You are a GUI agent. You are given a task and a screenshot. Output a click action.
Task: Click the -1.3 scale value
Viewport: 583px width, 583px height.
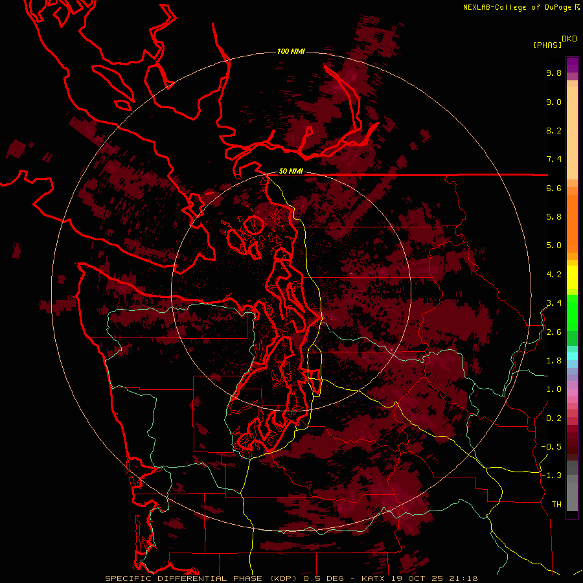[x=551, y=475]
